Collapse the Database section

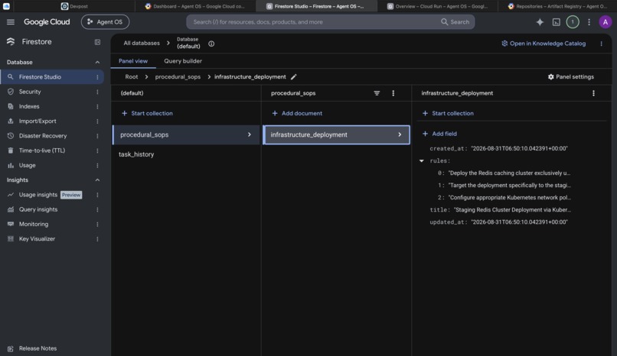[97, 62]
